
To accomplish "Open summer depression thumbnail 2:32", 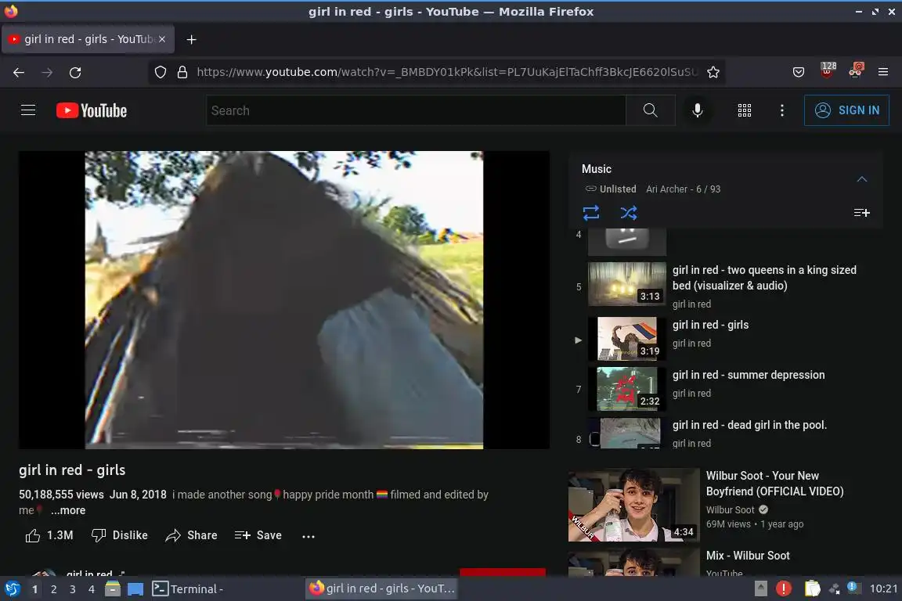I will tap(627, 389).
